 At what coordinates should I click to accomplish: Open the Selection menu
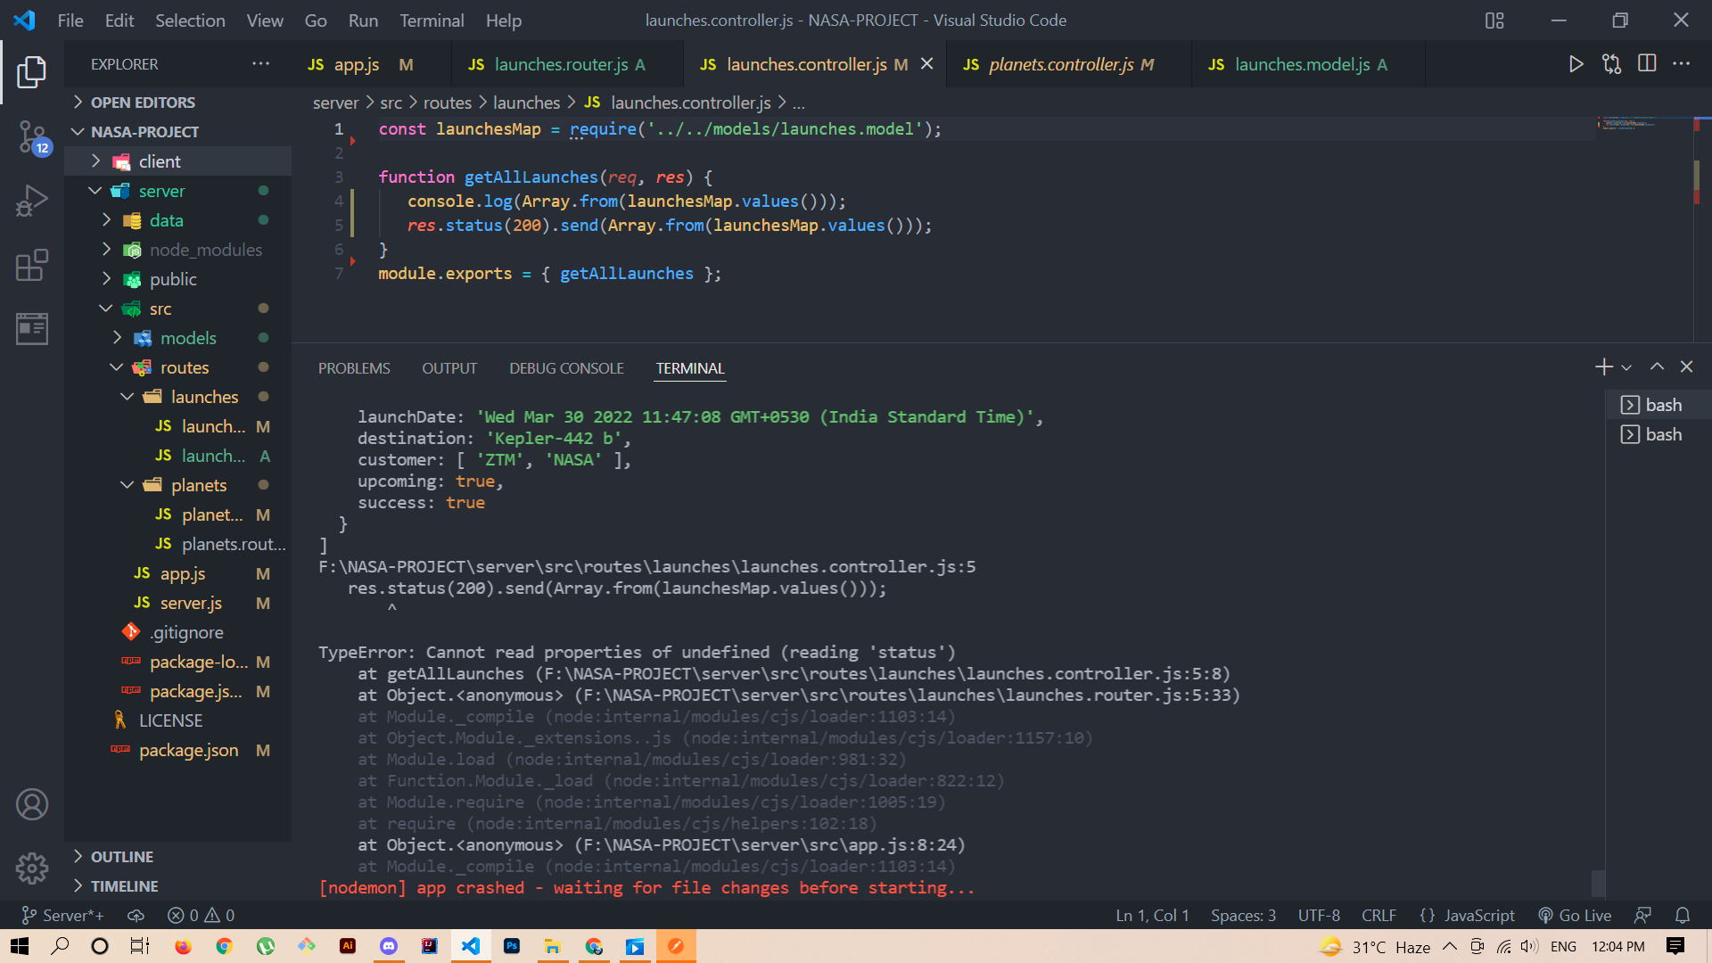tap(190, 21)
